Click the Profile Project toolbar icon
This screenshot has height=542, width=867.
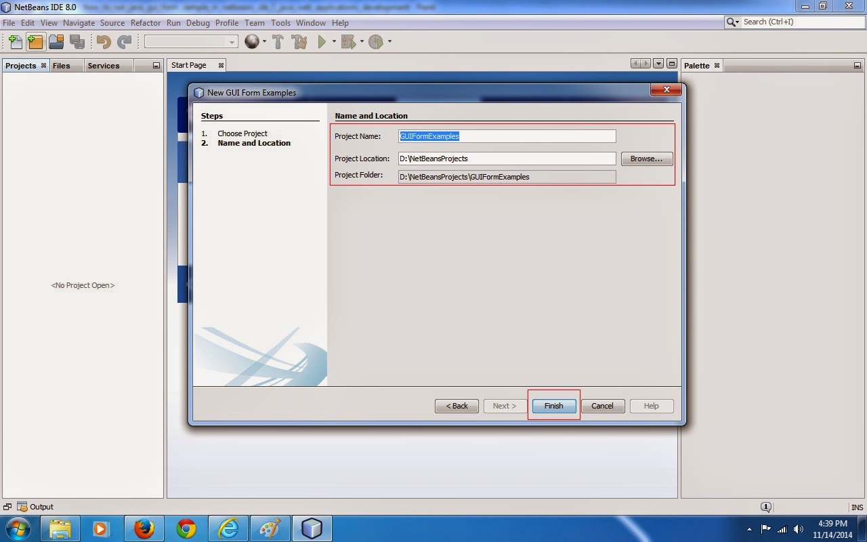click(376, 42)
